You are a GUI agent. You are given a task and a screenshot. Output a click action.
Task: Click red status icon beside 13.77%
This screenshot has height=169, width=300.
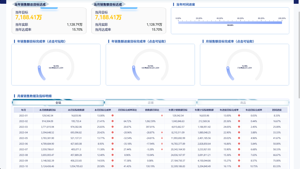(x=112, y=138)
